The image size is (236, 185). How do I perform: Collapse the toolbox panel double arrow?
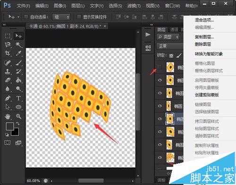tap(4, 25)
